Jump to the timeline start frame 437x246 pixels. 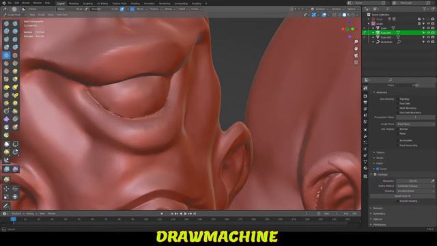(x=171, y=214)
